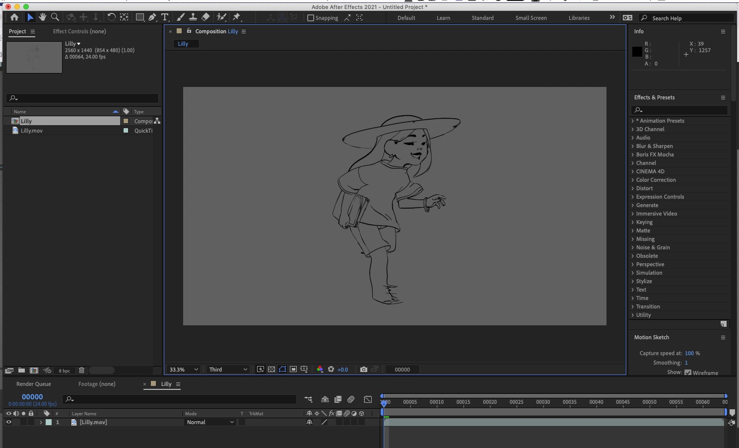Create a new composition icon in Project panel
Viewport: 739px width, 448px height.
[34, 371]
